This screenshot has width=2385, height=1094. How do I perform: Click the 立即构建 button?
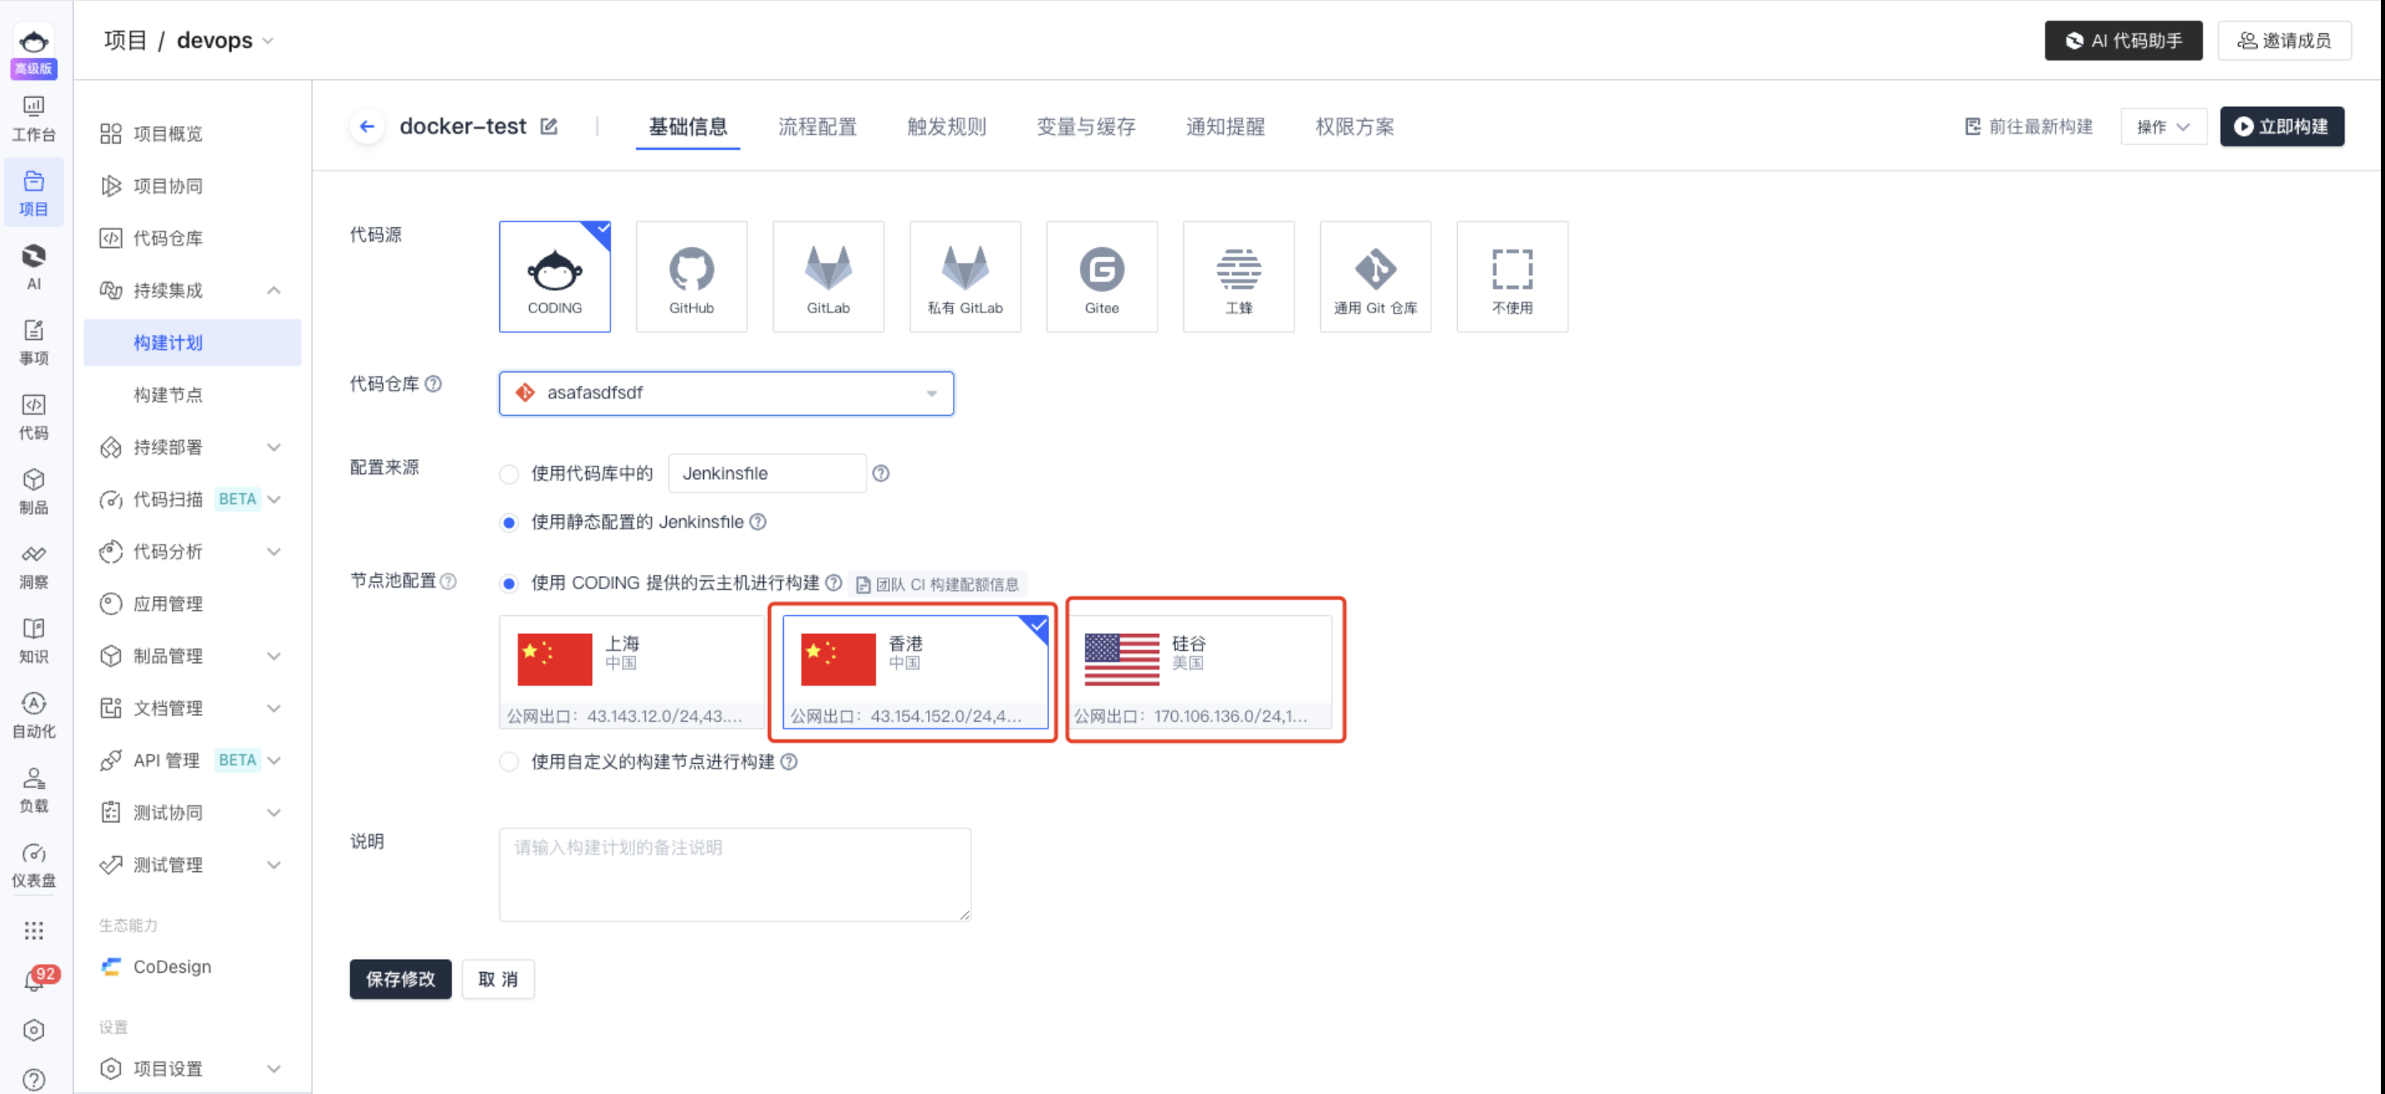(2281, 126)
